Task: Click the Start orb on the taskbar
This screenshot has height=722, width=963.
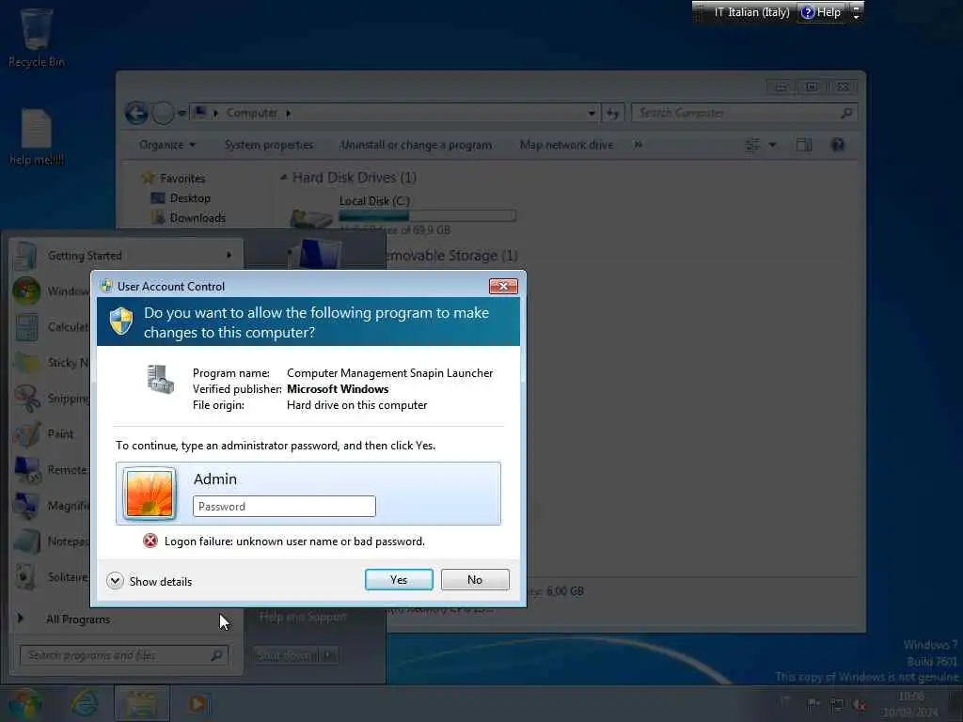Action: (24, 703)
